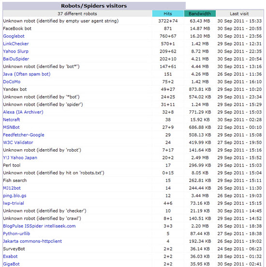Click the W3C Validator link
The height and width of the screenshot is (267, 266).
(18, 142)
